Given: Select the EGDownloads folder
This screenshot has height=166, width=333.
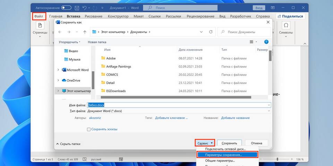Looking at the screenshot, I should [113, 91].
